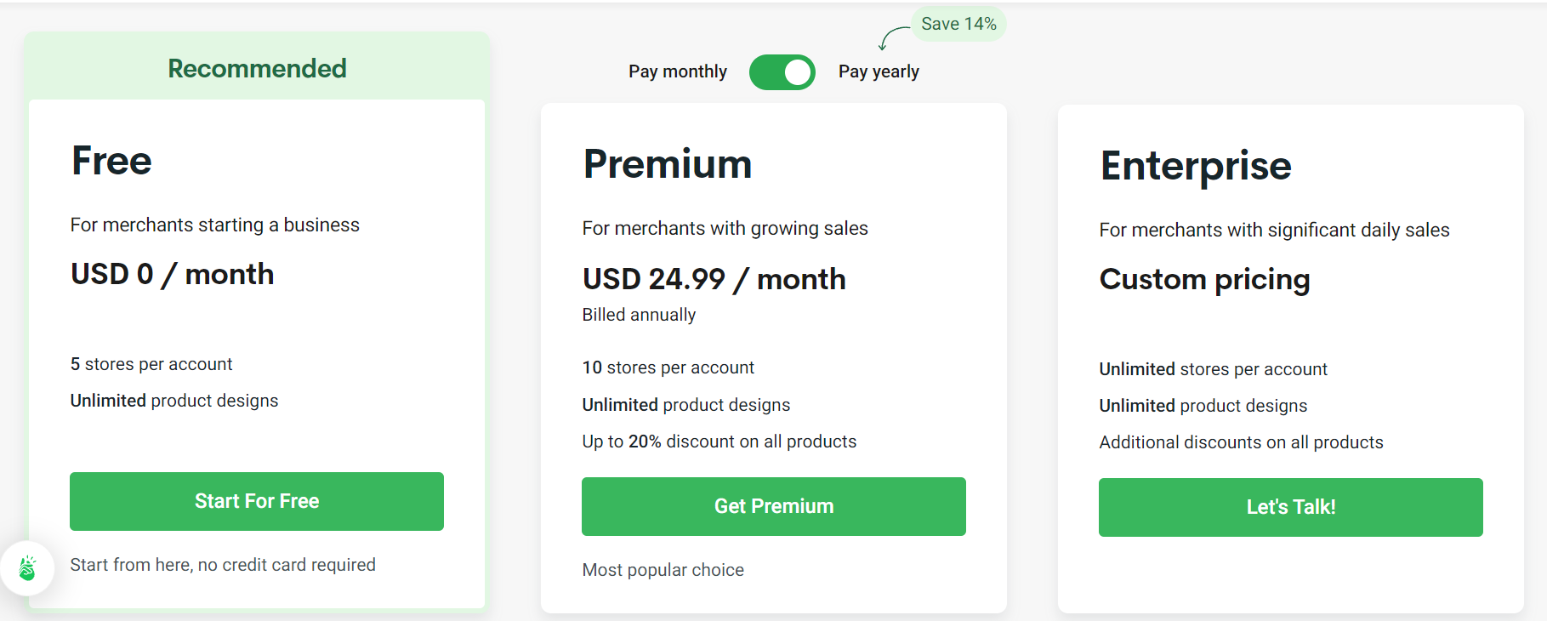The width and height of the screenshot is (1547, 621).
Task: Select the Enterprise plan card
Action: coord(1289,340)
